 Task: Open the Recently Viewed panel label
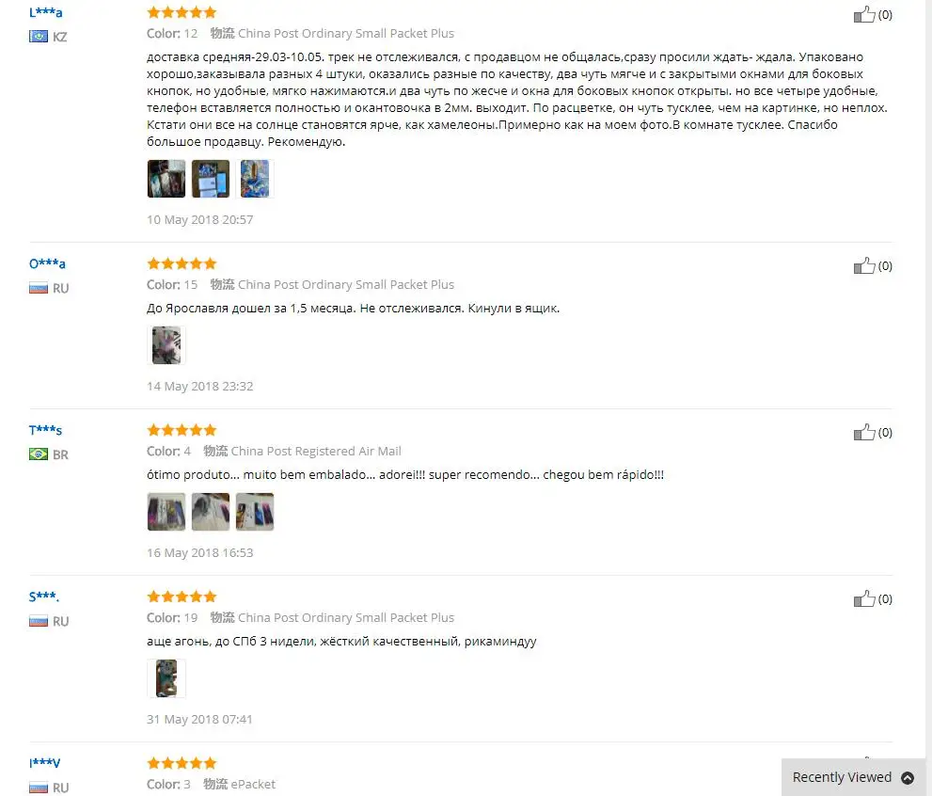pos(842,777)
